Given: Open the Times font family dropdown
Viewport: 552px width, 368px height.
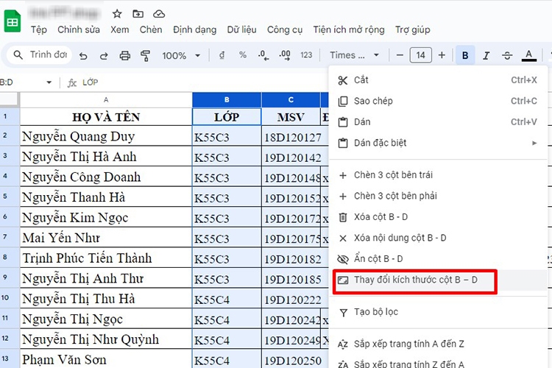Looking at the screenshot, I should pos(354,55).
